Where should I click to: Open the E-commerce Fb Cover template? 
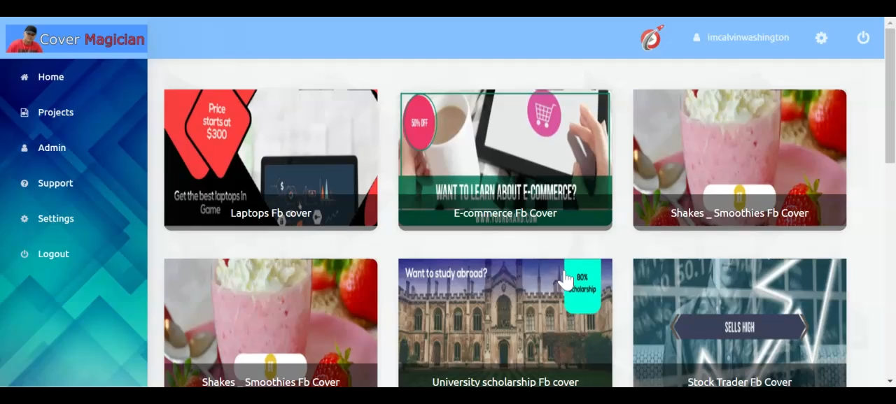click(x=505, y=159)
